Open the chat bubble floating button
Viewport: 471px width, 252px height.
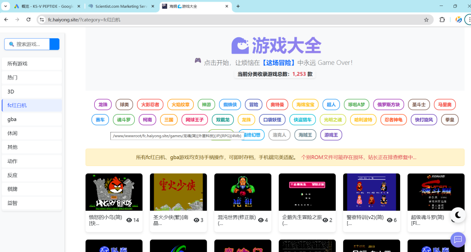tap(458, 240)
